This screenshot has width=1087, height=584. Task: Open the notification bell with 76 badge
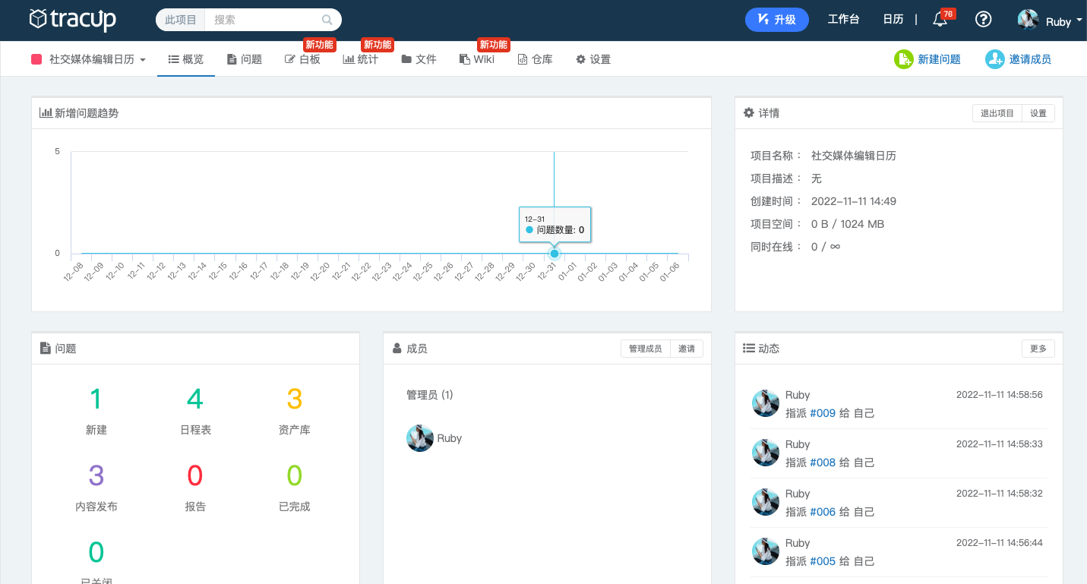pyautogui.click(x=940, y=20)
